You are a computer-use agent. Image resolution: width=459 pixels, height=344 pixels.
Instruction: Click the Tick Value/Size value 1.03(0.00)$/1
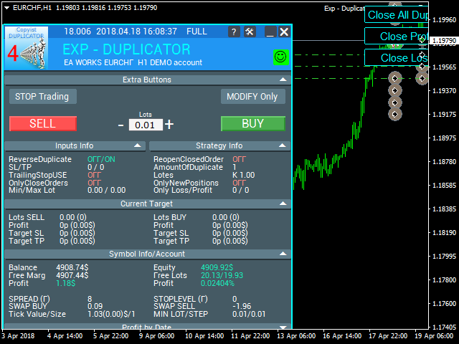(x=111, y=314)
